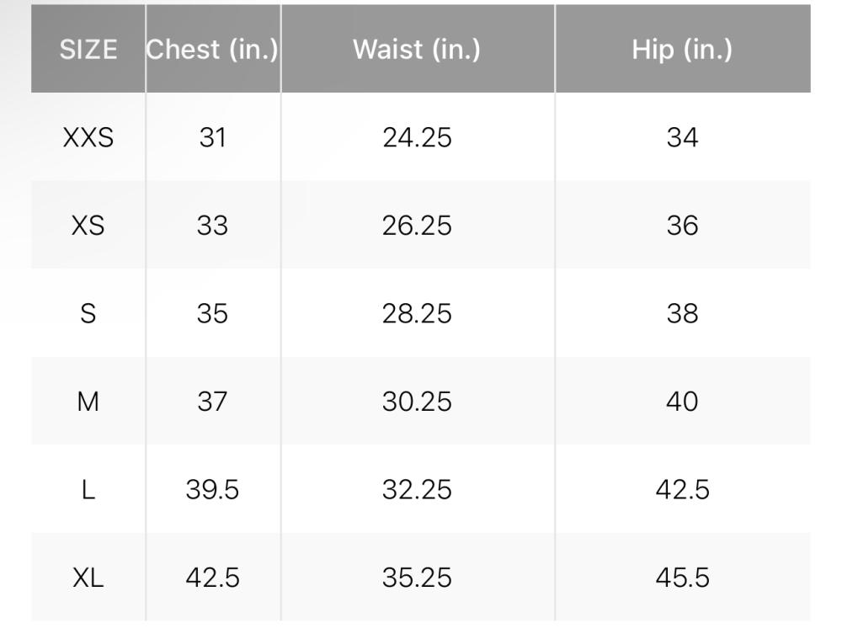This screenshot has width=842, height=639.
Task: Select the XL size label
Action: pos(88,578)
